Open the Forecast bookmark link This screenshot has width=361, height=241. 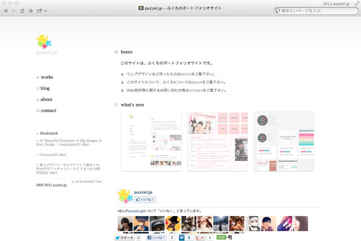(53, 155)
